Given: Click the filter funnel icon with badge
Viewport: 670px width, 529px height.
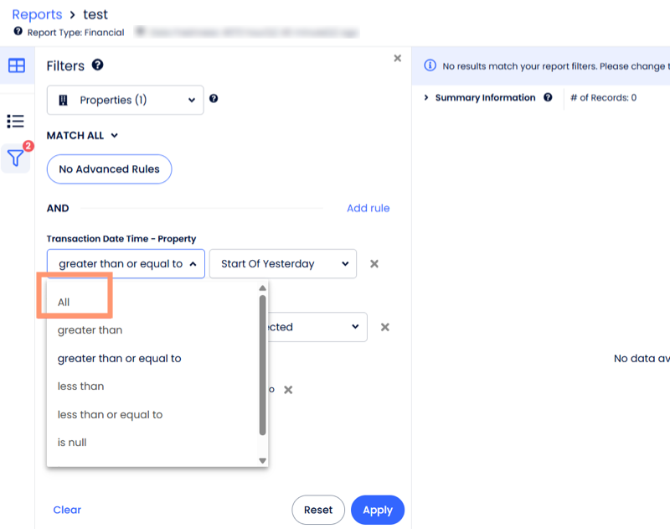Looking at the screenshot, I should pyautogui.click(x=16, y=157).
